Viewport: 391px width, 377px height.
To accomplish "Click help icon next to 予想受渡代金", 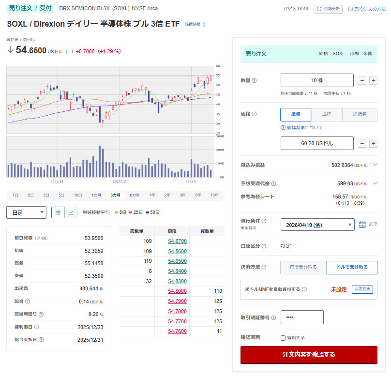I will pos(273,184).
